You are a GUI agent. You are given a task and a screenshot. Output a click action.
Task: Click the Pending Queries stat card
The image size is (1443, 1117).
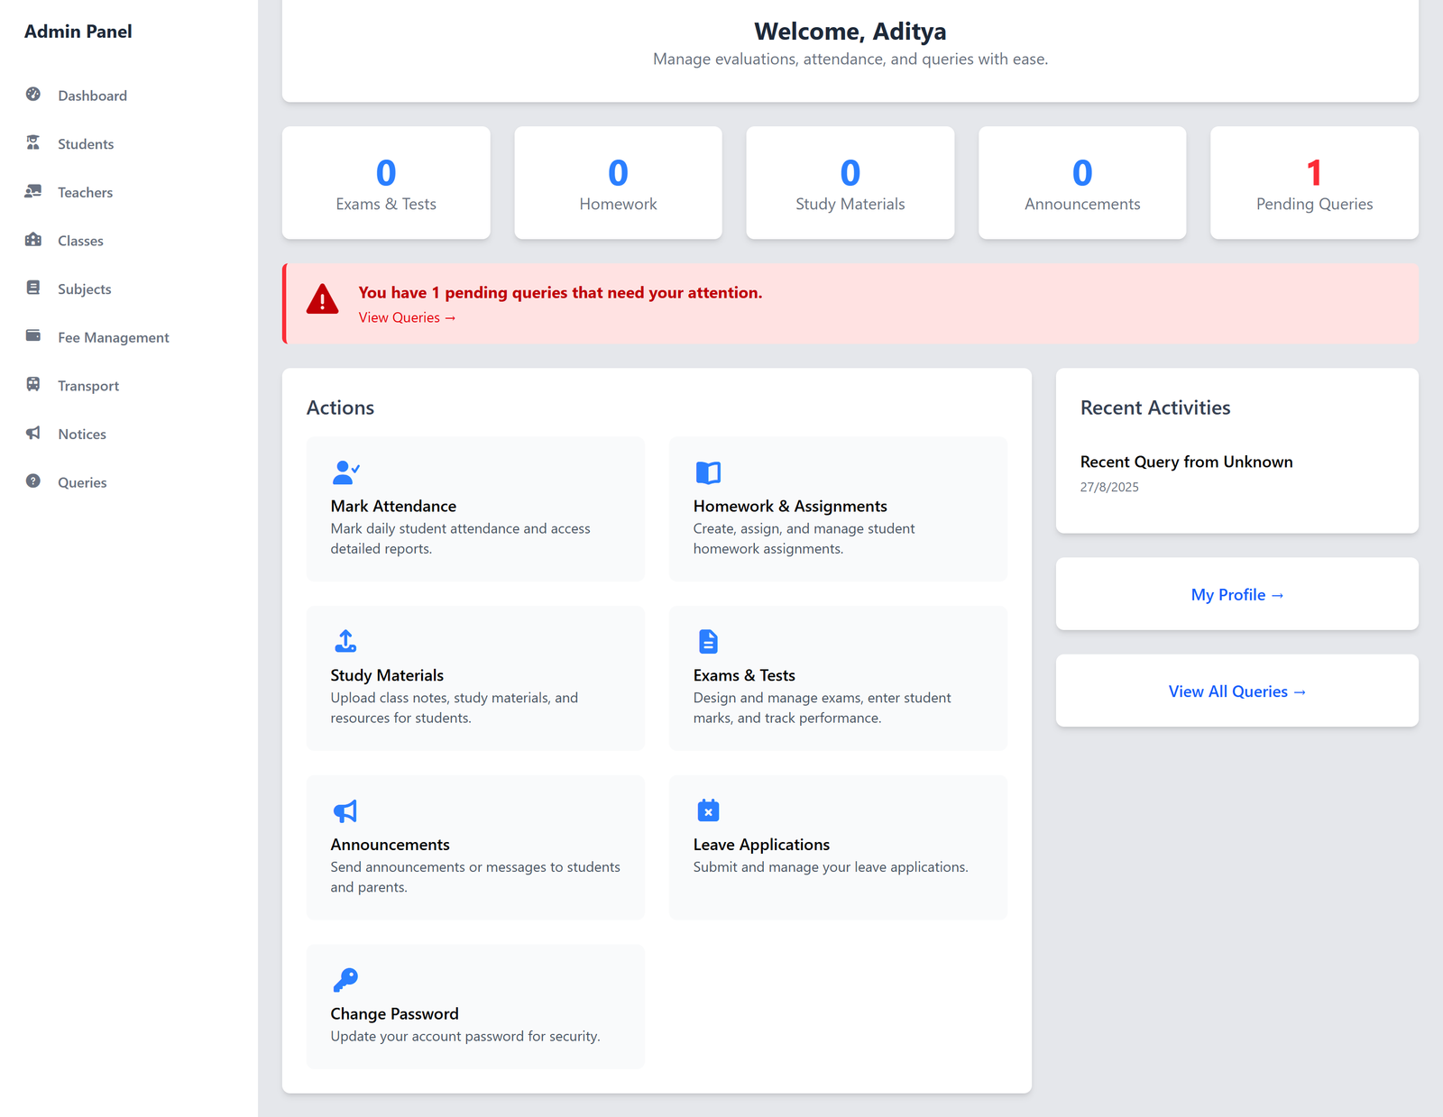coord(1314,182)
